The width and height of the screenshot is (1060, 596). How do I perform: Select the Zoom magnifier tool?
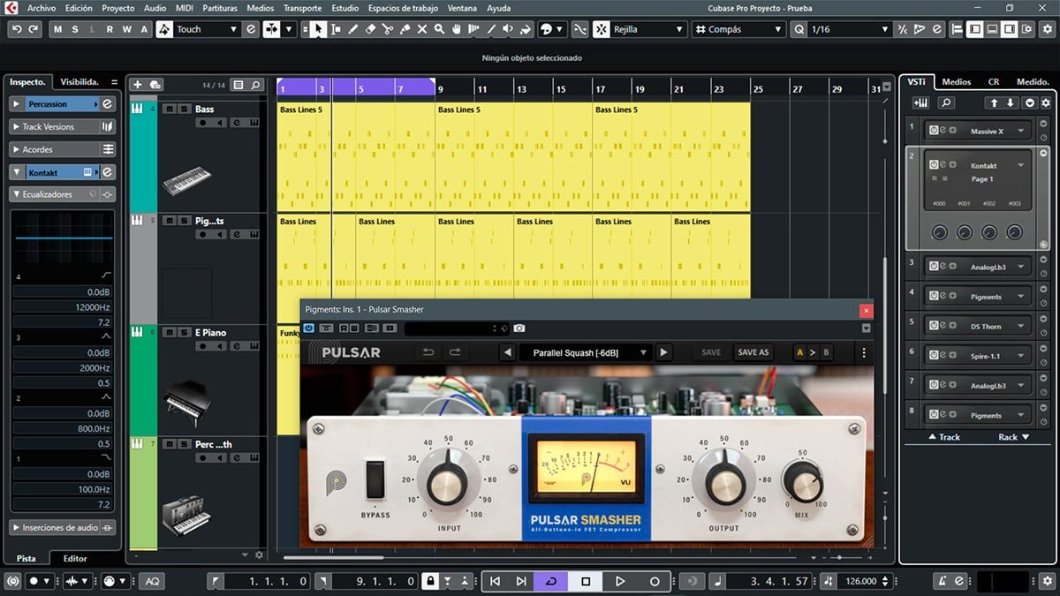(x=440, y=29)
